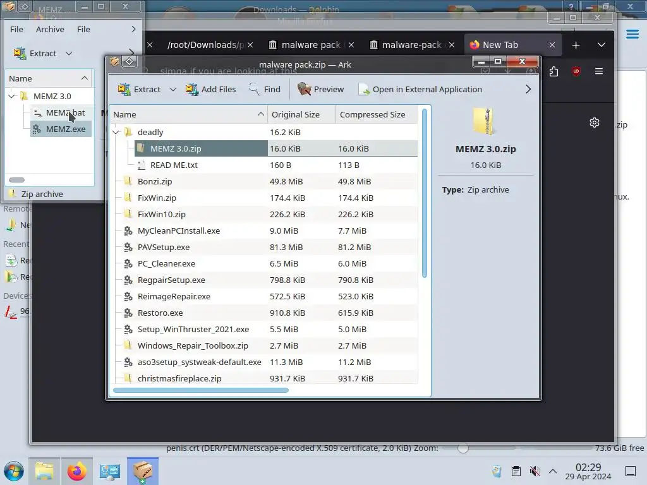
Task: Show more toolbar items in the malware pack.zip window
Action: pos(528,89)
